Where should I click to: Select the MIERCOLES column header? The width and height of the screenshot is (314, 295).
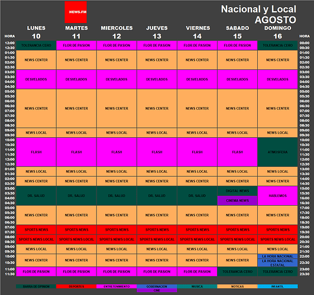(116, 28)
